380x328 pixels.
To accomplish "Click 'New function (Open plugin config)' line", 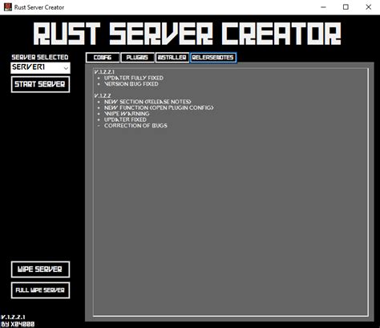I will click(159, 107).
